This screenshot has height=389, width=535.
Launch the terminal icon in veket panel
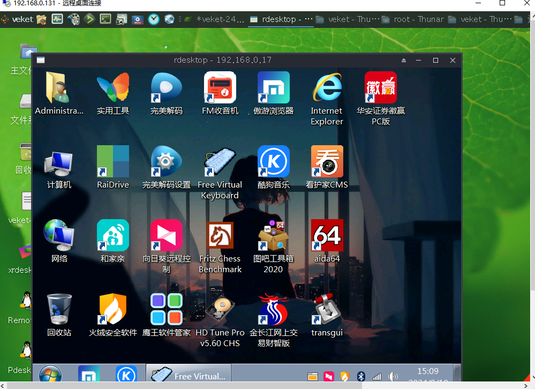[x=106, y=19]
